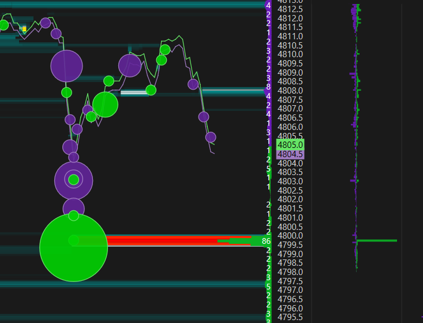Choose the 4810.0 price row
This screenshot has height=323, width=423.
point(290,54)
